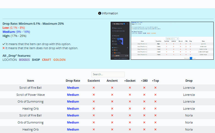215x133 pixels.
Task: Open the SHOP drop feature
Action: click(36, 60)
